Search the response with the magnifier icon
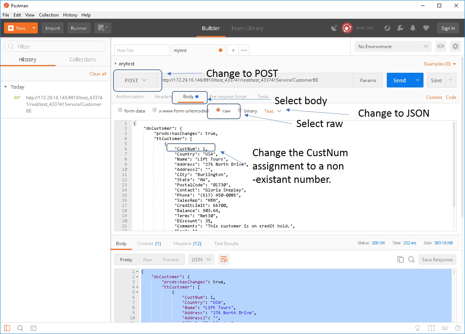465x334 pixels. pyautogui.click(x=411, y=259)
